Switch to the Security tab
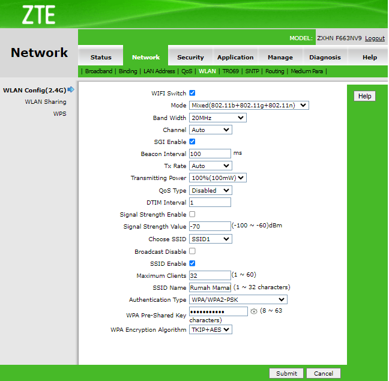Image resolution: width=389 pixels, height=381 pixels. click(190, 58)
